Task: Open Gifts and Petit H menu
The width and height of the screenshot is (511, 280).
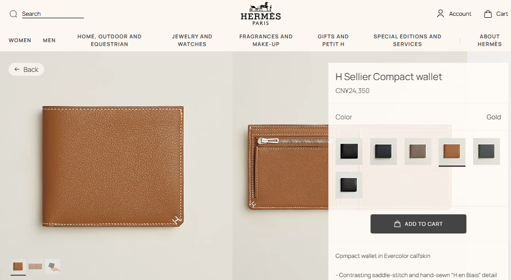Action: (x=333, y=40)
